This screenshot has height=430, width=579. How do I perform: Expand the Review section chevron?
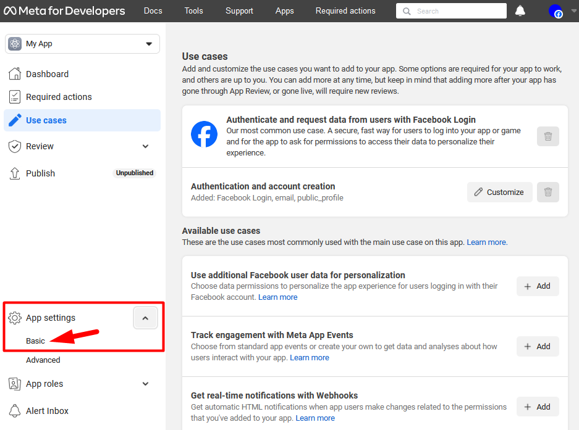point(145,146)
